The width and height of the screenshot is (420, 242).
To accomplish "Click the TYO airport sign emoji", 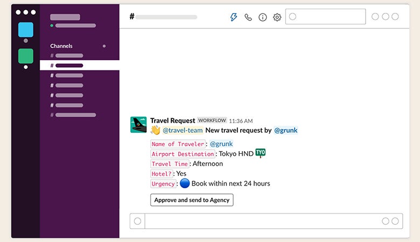I will [261, 153].
